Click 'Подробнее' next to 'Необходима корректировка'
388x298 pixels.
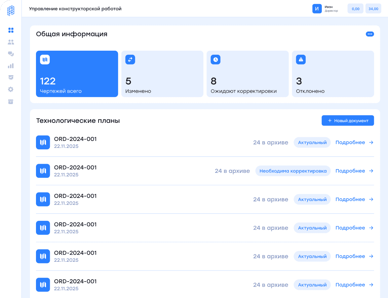[x=354, y=171]
